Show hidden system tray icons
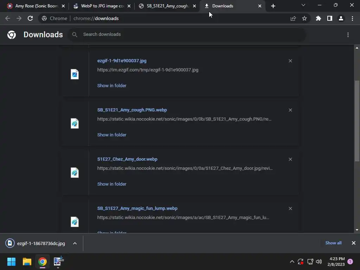 pos(292,262)
